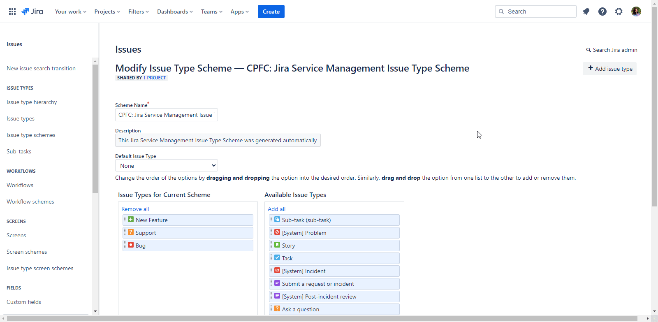Screen dimensions: 658x322
Task: Click the Story issue type icon
Action: tap(277, 245)
